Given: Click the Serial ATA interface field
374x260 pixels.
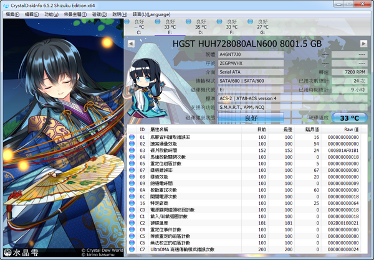Looking at the screenshot, I should (x=251, y=72).
